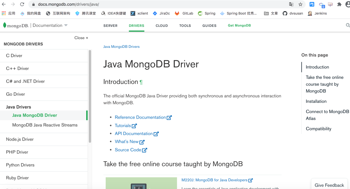Open the API Documentation link
This screenshot has width=350, height=189.
[x=137, y=133]
